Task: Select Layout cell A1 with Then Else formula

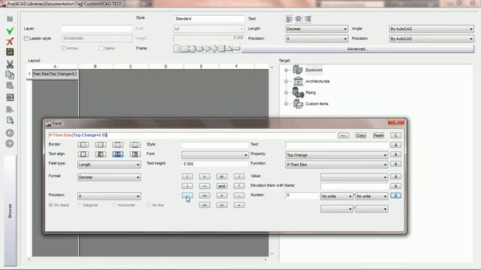Action: pos(55,74)
